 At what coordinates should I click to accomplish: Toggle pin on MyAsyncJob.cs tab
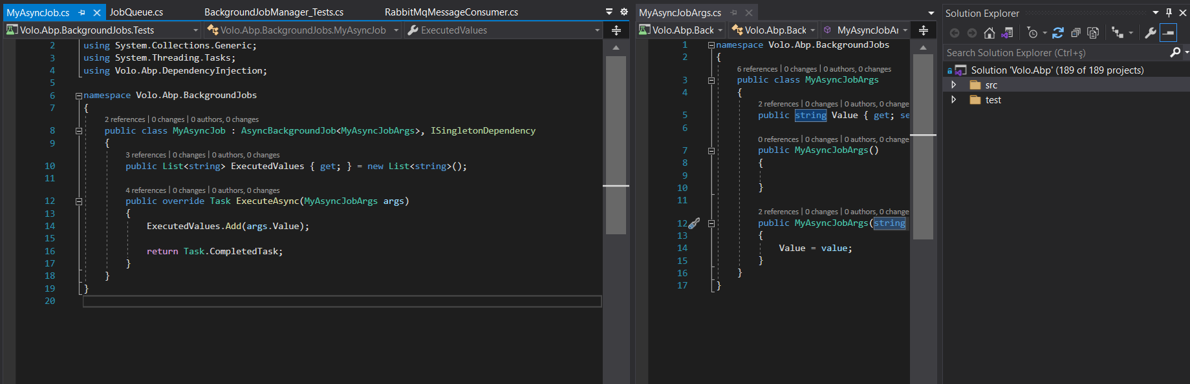click(x=82, y=12)
